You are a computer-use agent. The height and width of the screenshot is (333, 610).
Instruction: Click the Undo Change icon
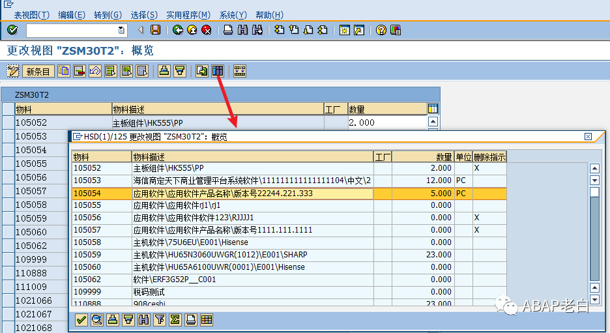point(95,71)
